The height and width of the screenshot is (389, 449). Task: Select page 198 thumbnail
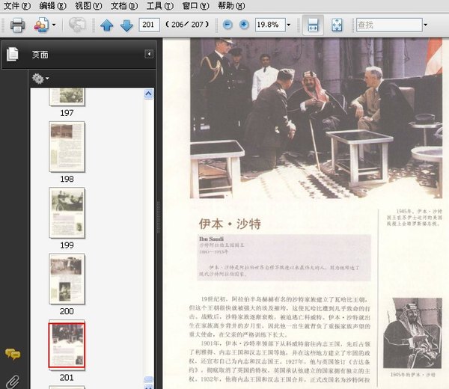[67, 147]
